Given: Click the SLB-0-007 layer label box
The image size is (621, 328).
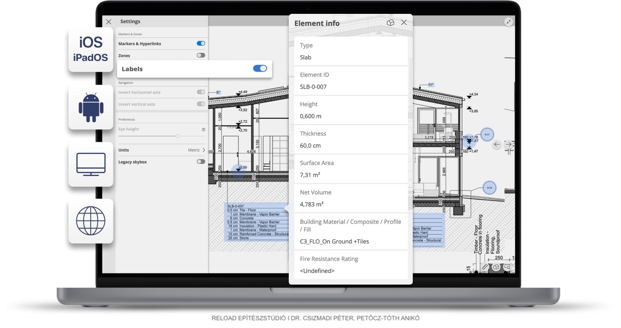Looking at the screenshot, I should 256,222.
